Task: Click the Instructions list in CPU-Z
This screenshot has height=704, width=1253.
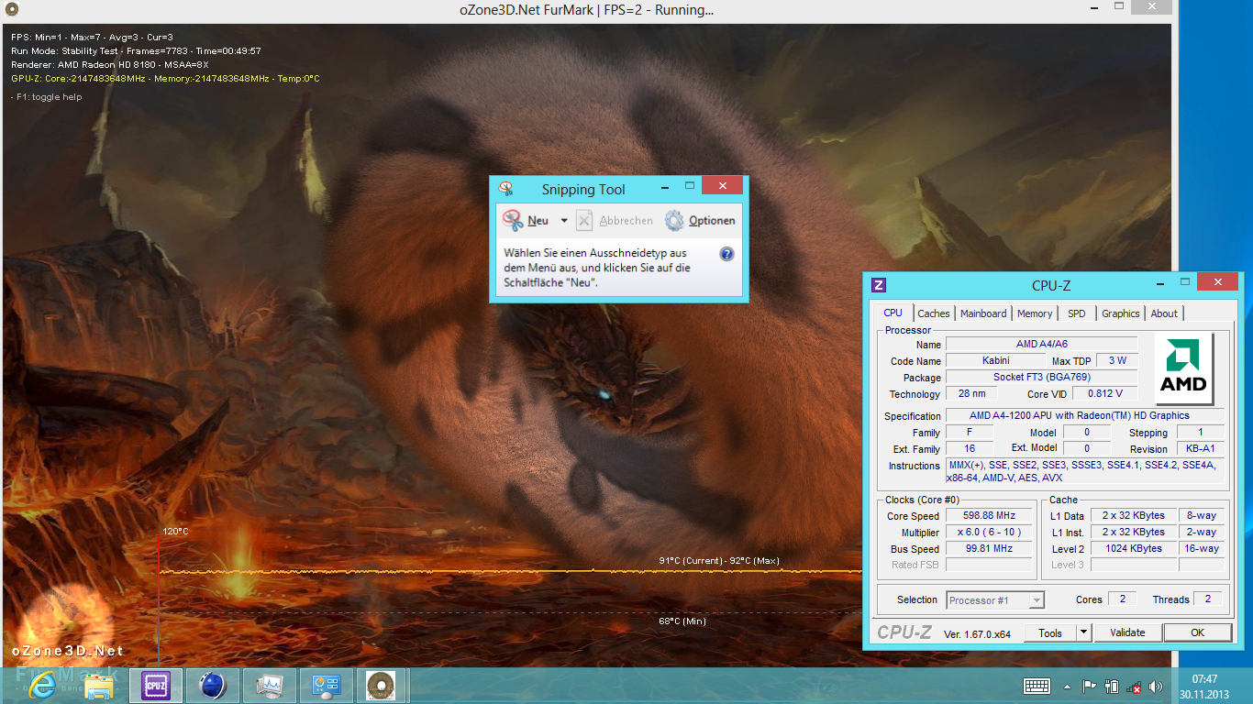Action: pyautogui.click(x=1085, y=471)
